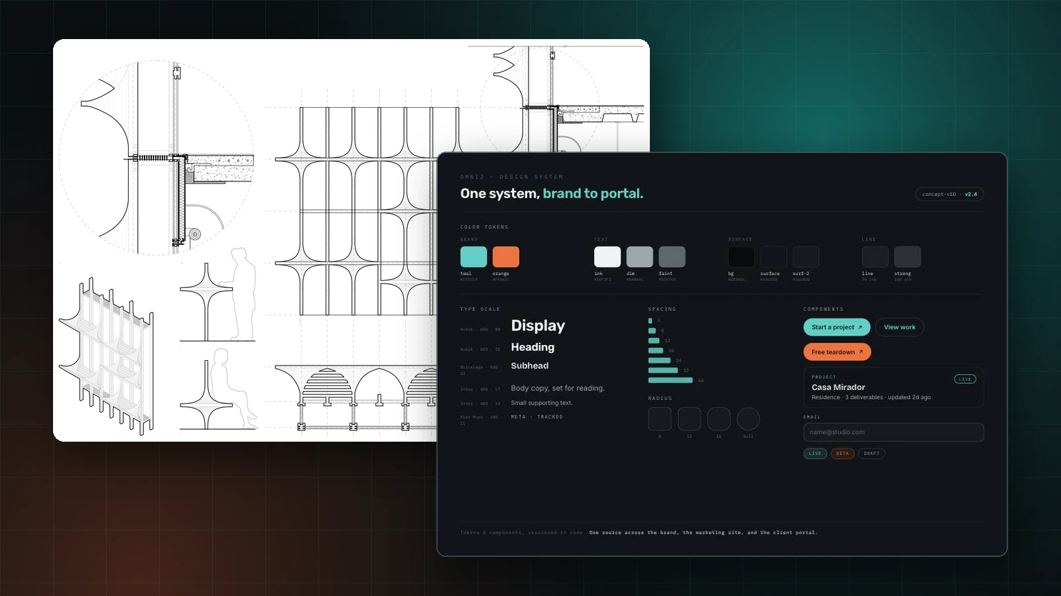Image resolution: width=1061 pixels, height=596 pixels.
Task: Select the radius 16 sample square
Action: pyautogui.click(x=719, y=419)
